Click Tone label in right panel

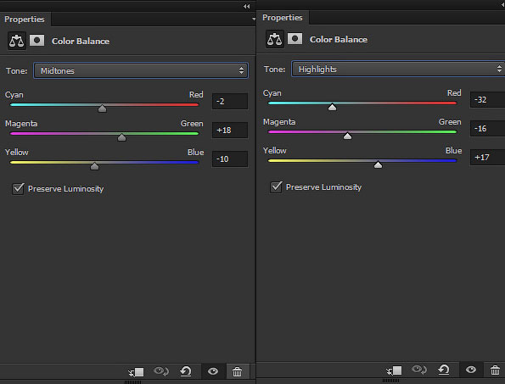(x=274, y=70)
